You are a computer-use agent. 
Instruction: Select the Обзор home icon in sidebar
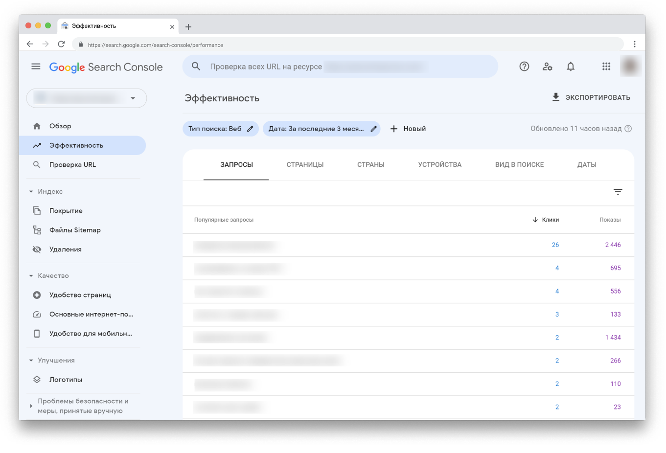pos(37,126)
